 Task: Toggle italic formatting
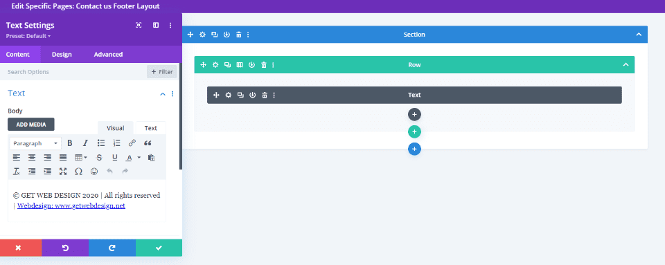[x=85, y=143]
